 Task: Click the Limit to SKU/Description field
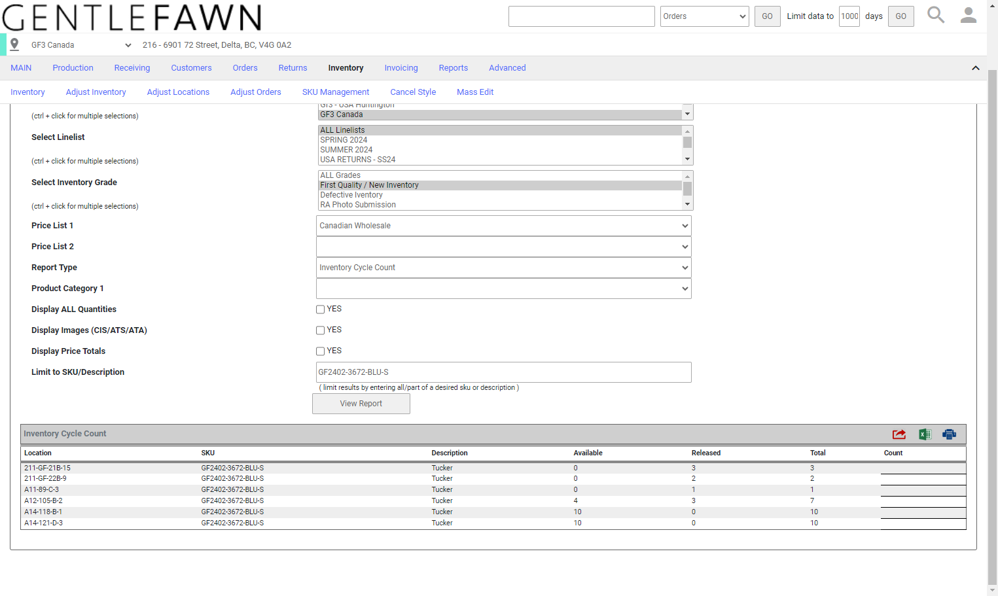[x=504, y=372]
